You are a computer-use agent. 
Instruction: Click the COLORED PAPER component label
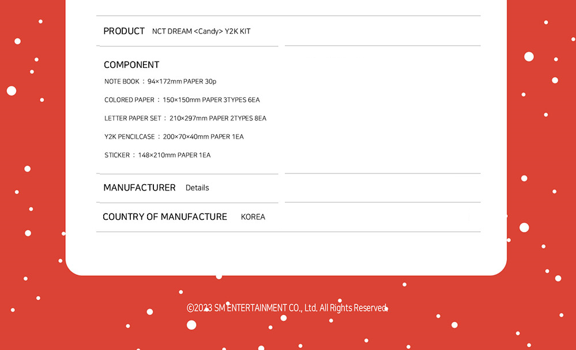pyautogui.click(x=129, y=100)
